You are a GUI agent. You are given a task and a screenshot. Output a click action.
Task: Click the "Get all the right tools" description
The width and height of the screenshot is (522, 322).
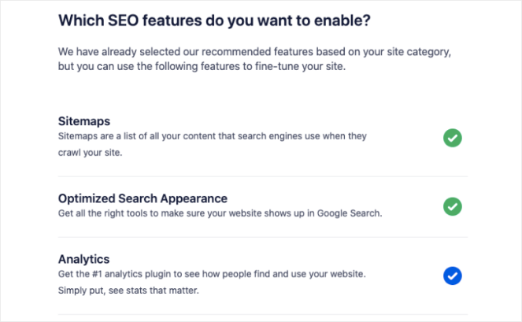pos(220,213)
